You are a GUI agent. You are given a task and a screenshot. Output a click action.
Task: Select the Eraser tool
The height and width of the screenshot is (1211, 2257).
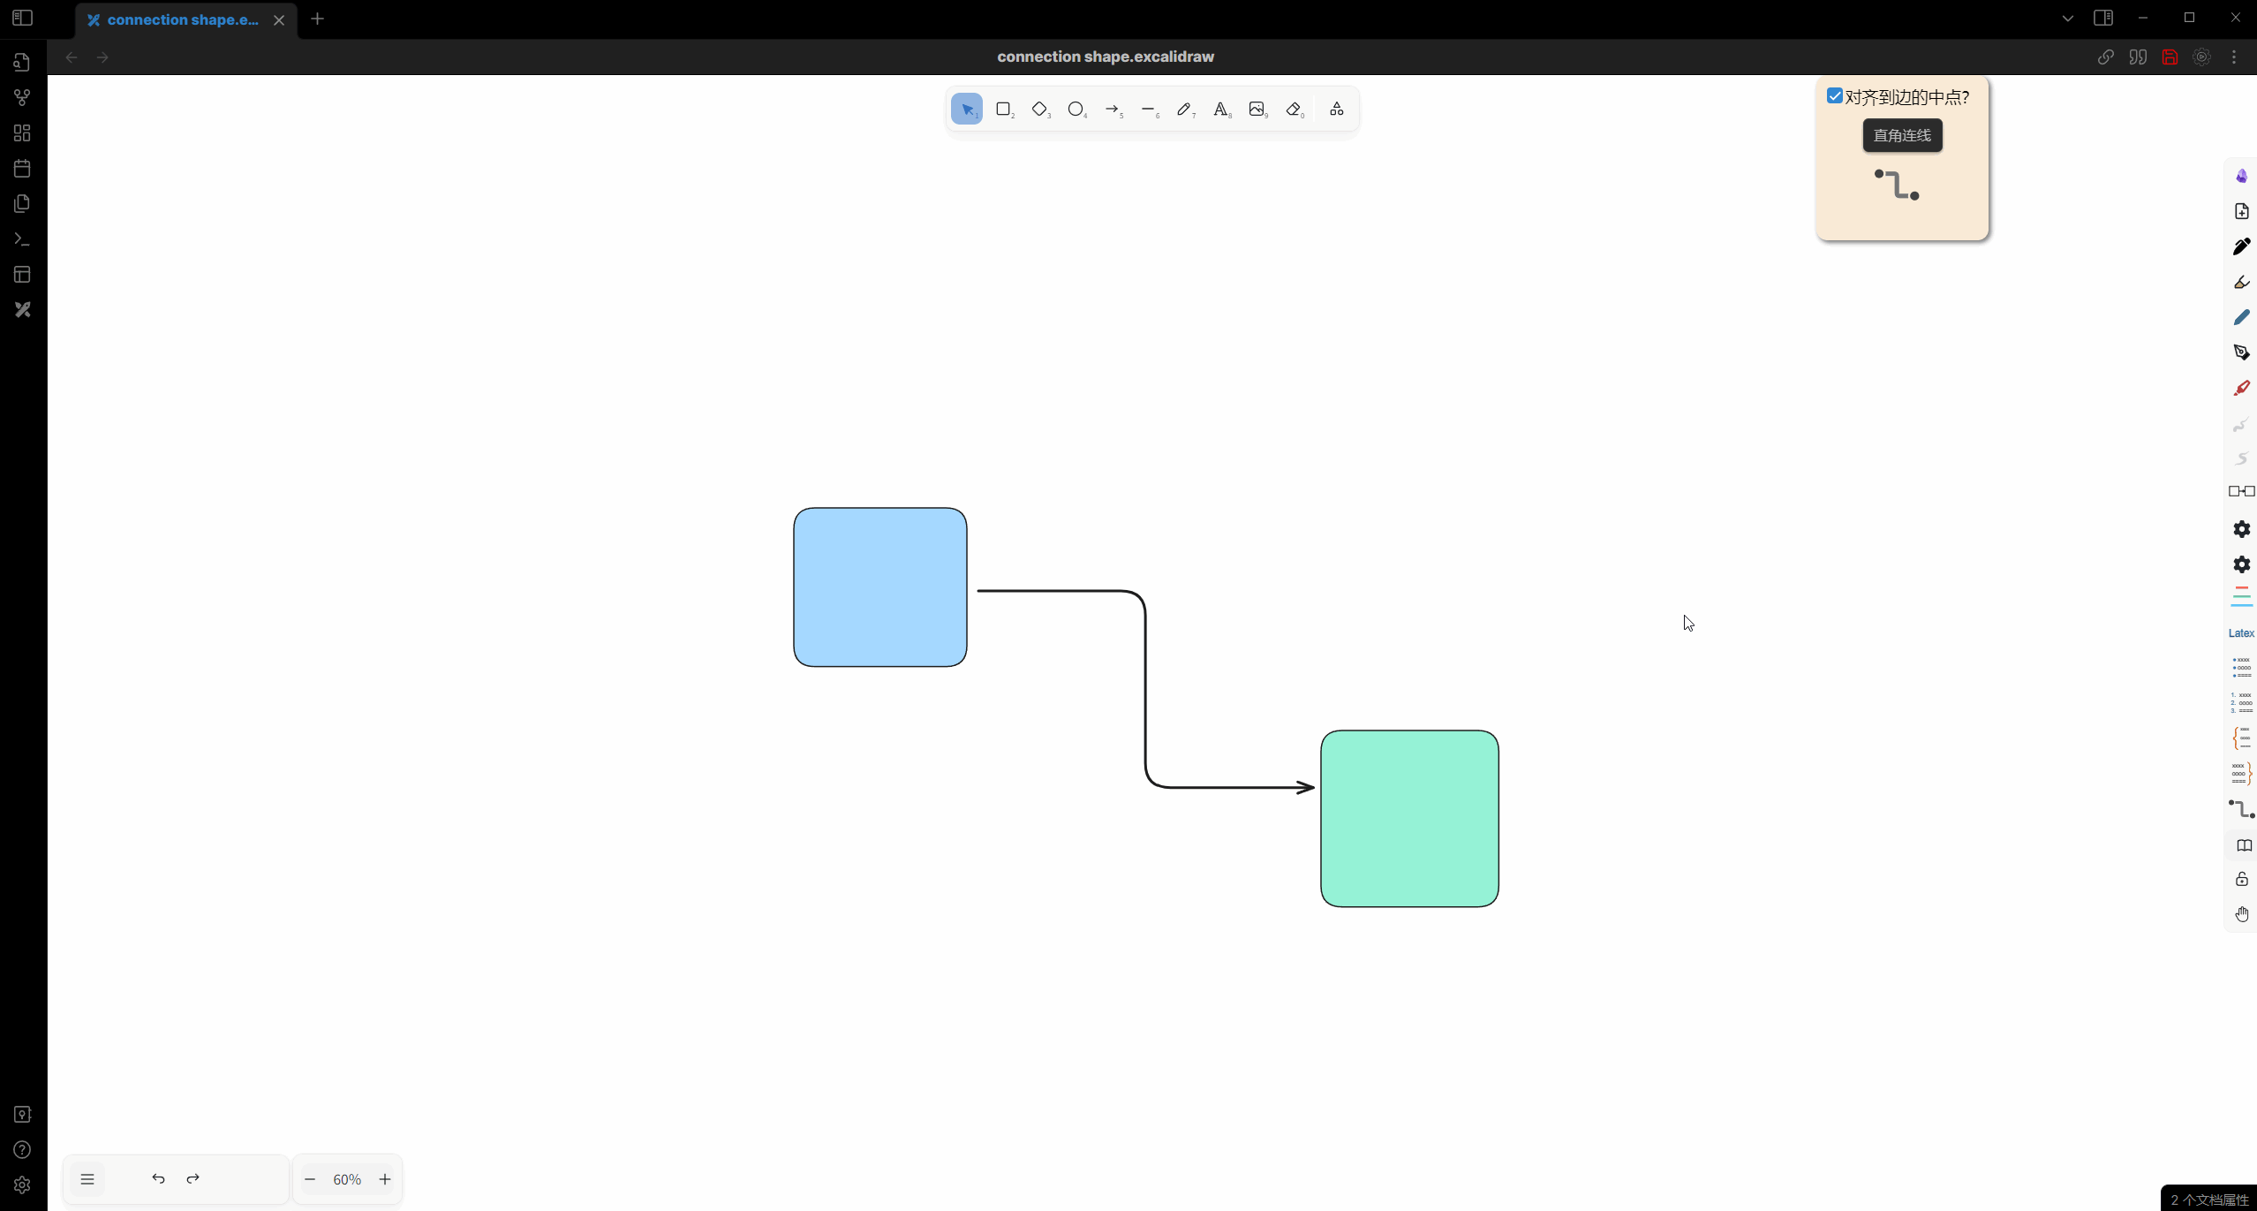[1294, 110]
